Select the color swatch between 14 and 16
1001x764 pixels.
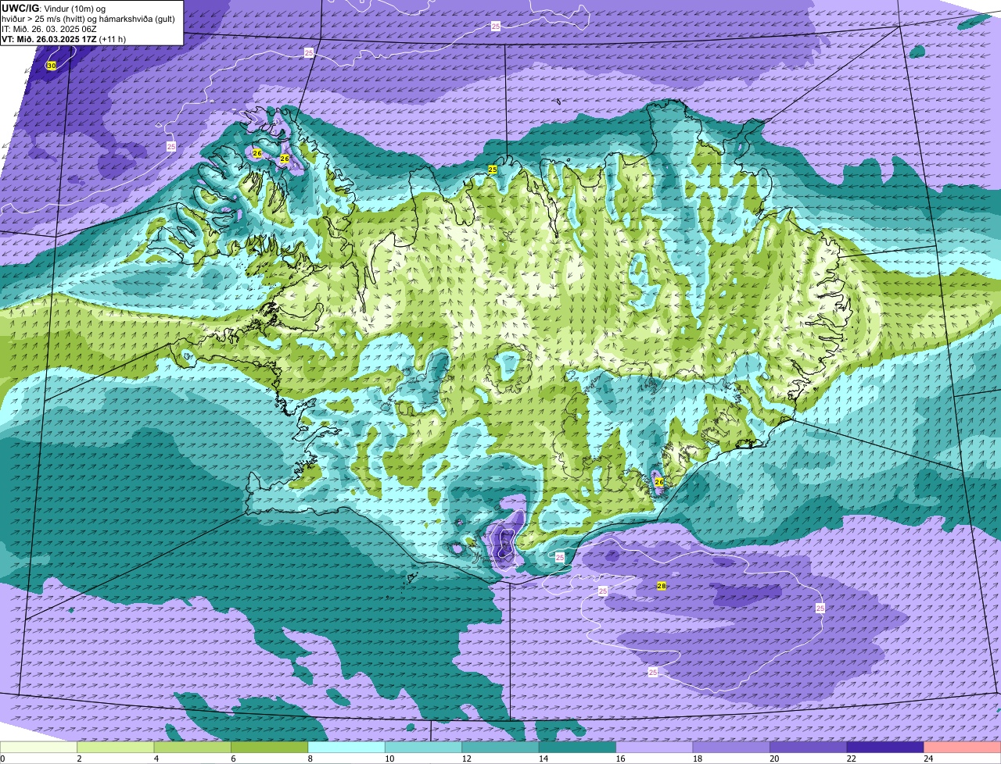pos(578,748)
